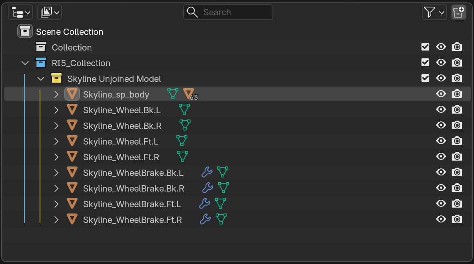The height and width of the screenshot is (264, 474).
Task: Toggle Skyline_WheelBrake.Bk.R viewport visibility eye
Action: 441,188
